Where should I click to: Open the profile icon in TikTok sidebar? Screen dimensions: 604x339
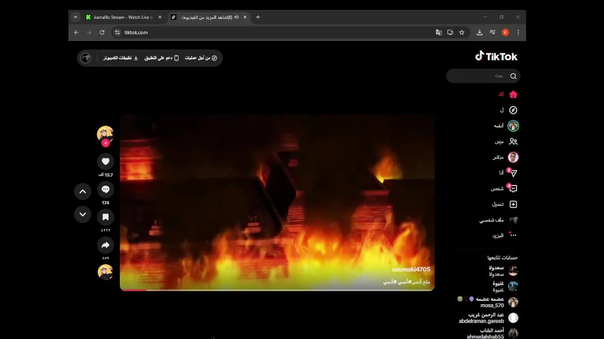coord(513,220)
